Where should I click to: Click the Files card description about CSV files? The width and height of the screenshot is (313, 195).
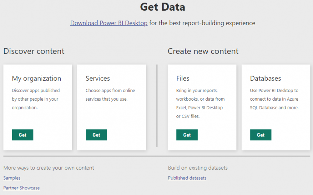[200, 103]
